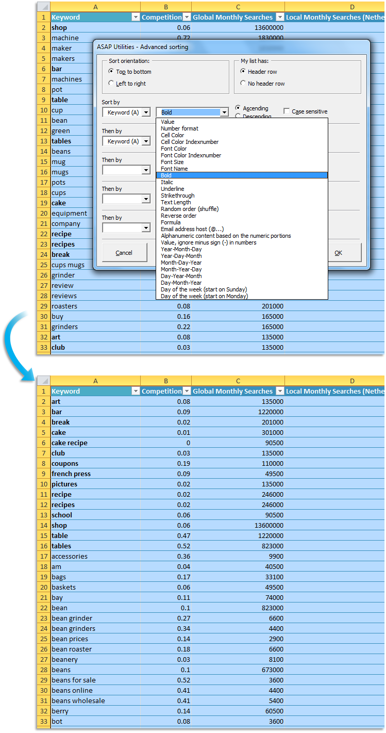Screen dimensions: 386x733
Task: Click the Cancel button in Advanced sorting
Action: pyautogui.click(x=124, y=253)
